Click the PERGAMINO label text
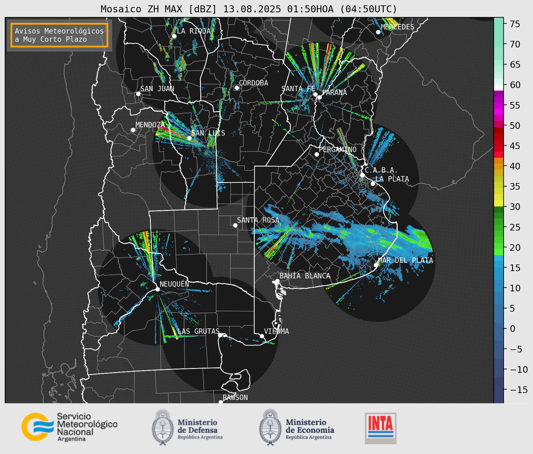The image size is (533, 454). click(337, 149)
